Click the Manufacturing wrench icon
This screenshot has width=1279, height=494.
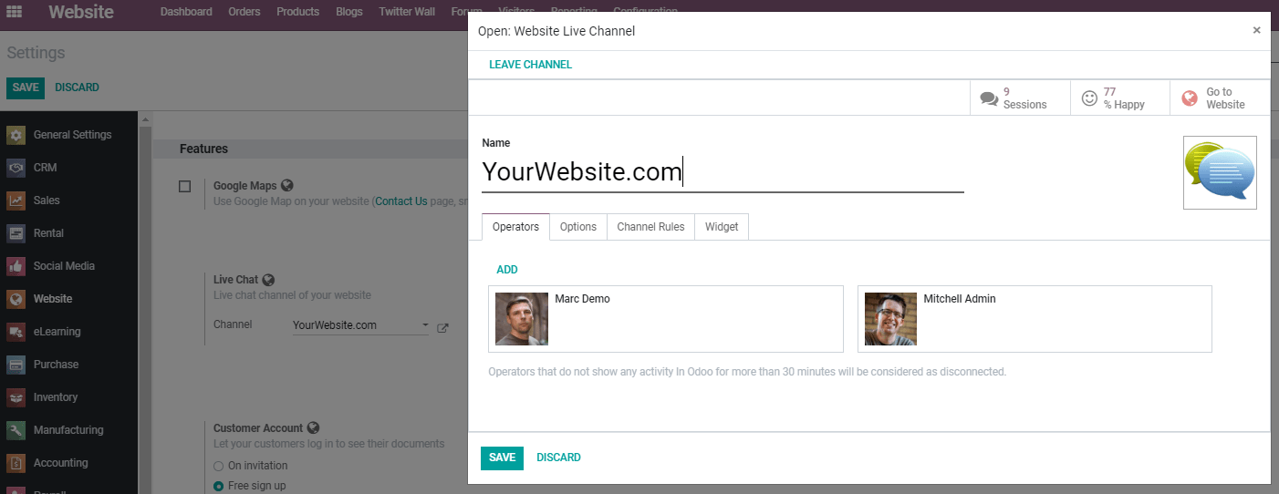tap(16, 430)
